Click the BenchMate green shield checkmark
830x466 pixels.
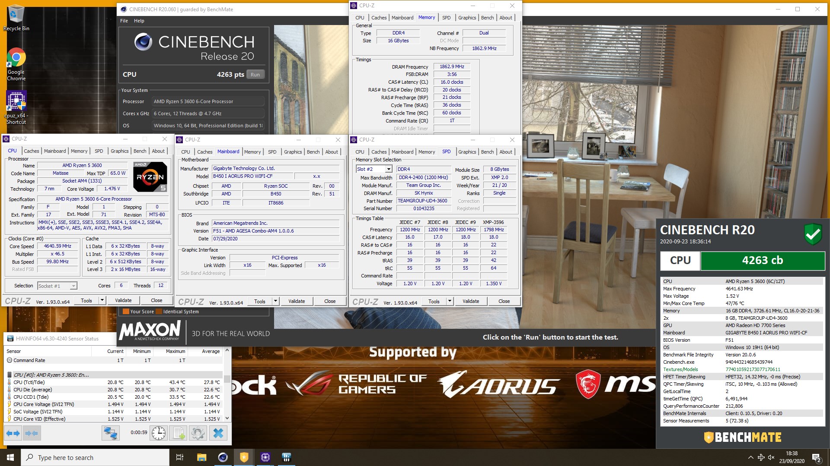(x=813, y=234)
